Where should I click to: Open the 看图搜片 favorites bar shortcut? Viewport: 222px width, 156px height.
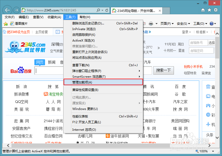(19, 24)
